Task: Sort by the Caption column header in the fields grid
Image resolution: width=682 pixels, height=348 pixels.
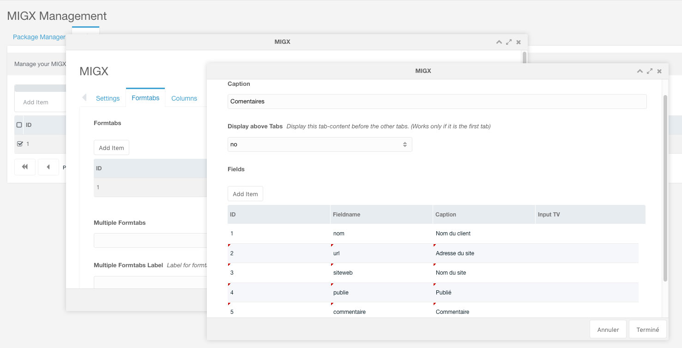Action: point(484,215)
